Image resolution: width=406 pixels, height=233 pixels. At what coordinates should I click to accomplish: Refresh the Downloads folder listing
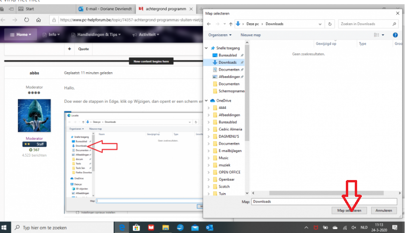click(330, 24)
